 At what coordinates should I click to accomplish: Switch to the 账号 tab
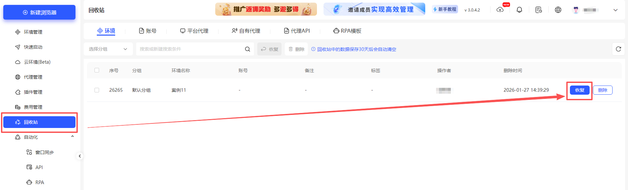[148, 31]
